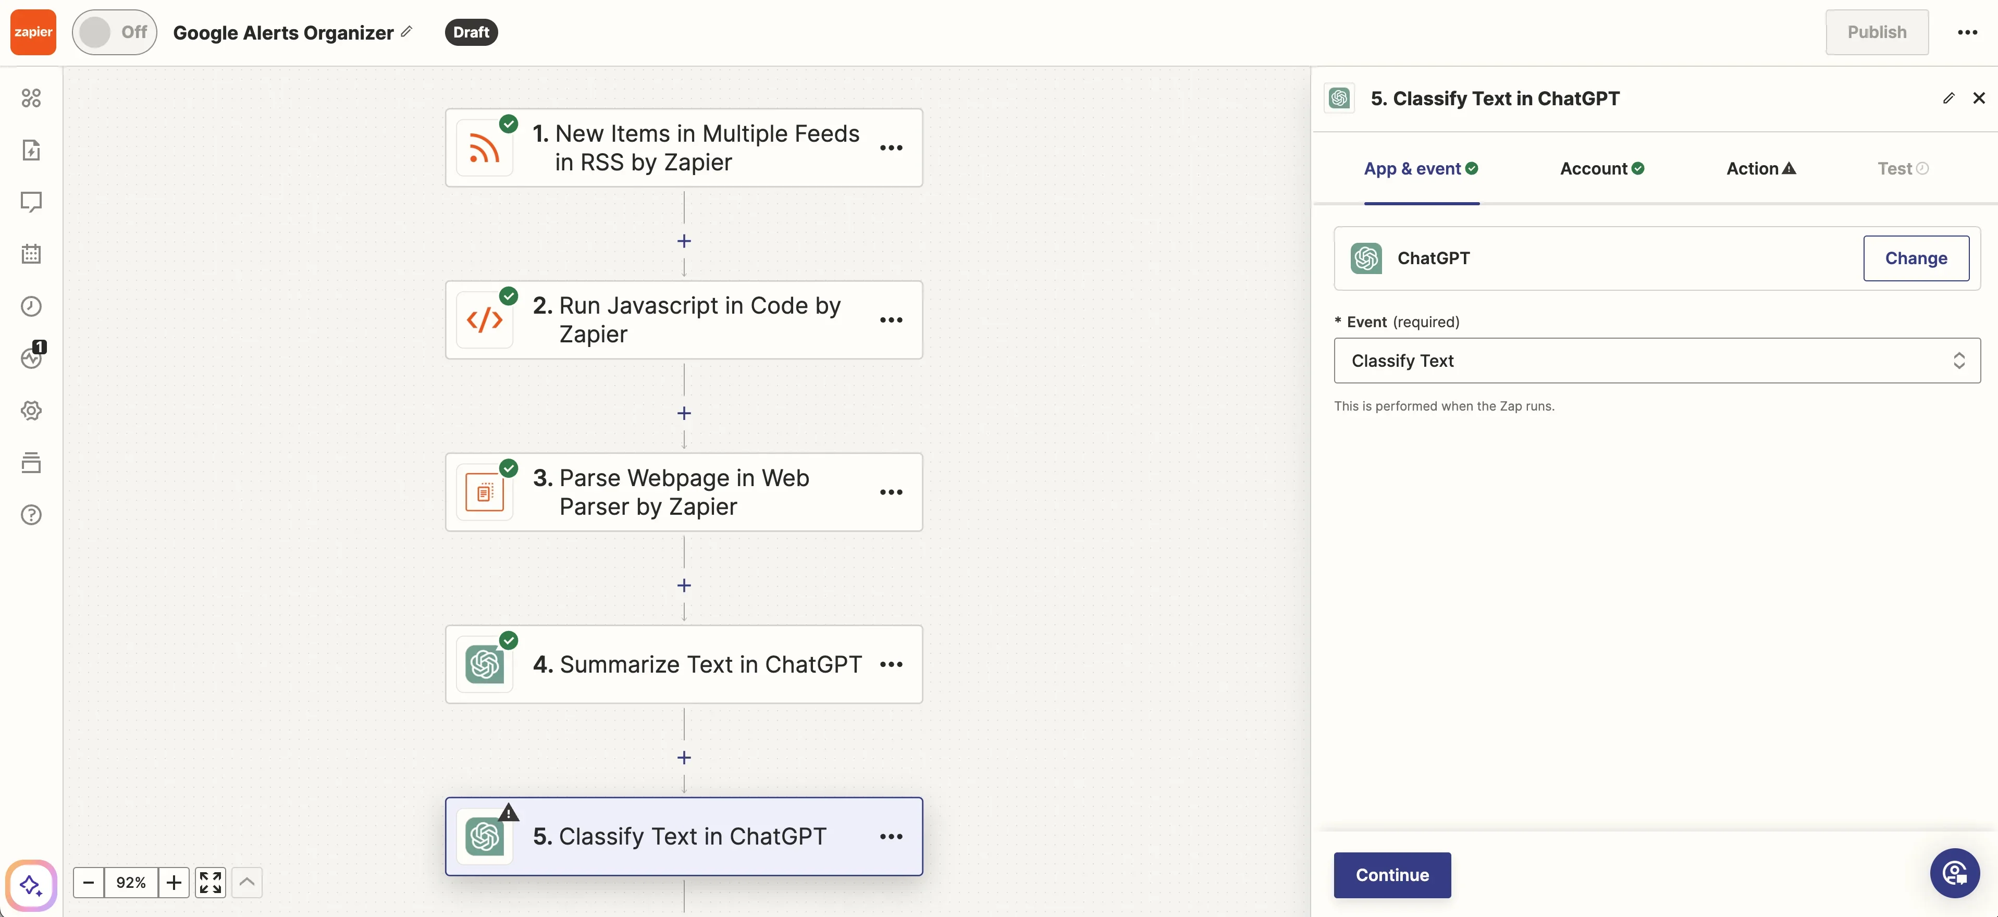The height and width of the screenshot is (917, 1998).
Task: Open the top-right more options menu
Action: pyautogui.click(x=1967, y=32)
